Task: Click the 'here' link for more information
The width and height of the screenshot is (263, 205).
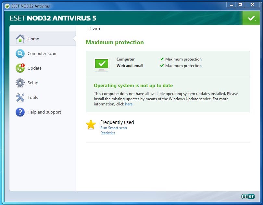Action: click(x=129, y=104)
